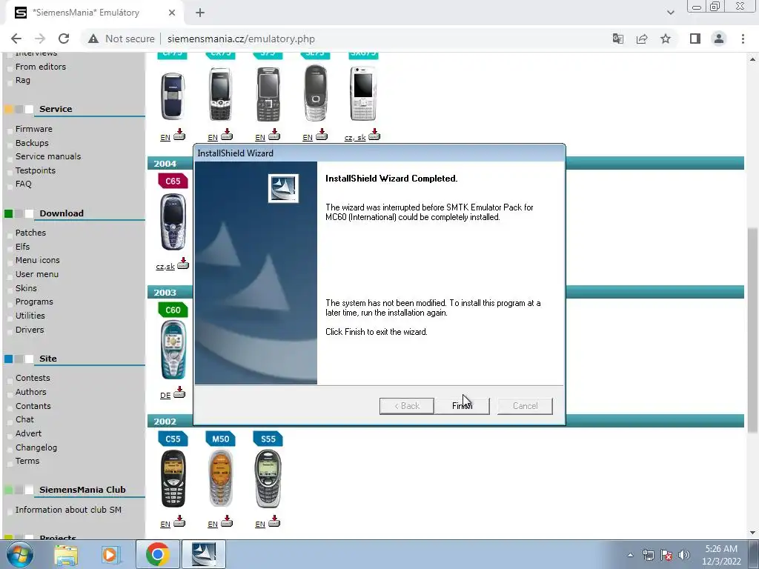This screenshot has width=759, height=569.
Task: Open Programs link in sidebar
Action: pyautogui.click(x=34, y=302)
